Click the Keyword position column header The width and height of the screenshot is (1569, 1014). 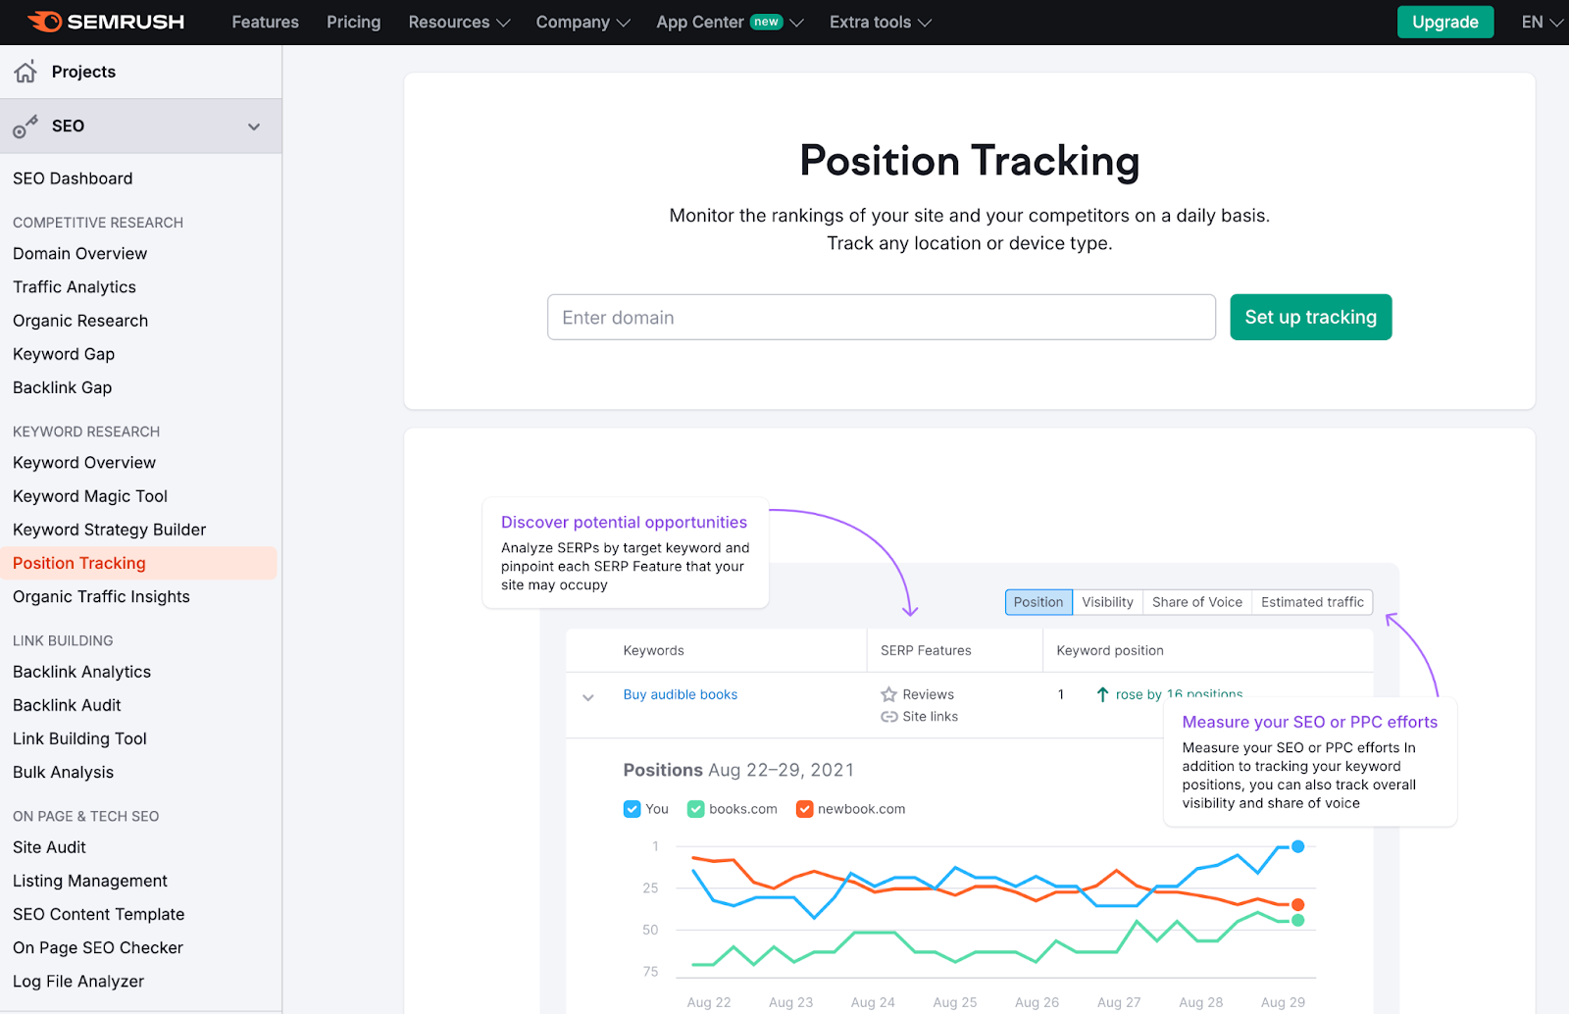(x=1110, y=650)
